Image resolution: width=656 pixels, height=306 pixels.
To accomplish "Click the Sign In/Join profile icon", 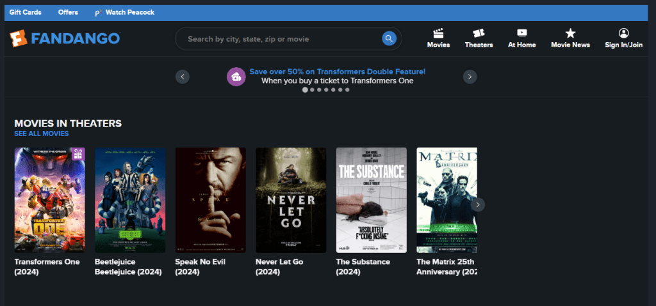I will 623,33.
